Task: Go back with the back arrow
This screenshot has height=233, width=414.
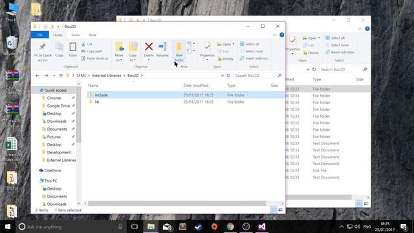Action: coord(38,76)
